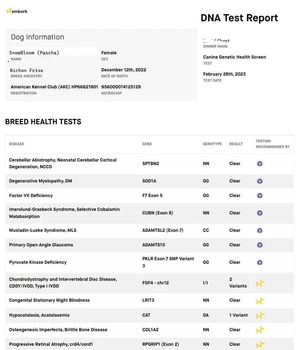Click the GENOTYPE column header

click(x=212, y=144)
